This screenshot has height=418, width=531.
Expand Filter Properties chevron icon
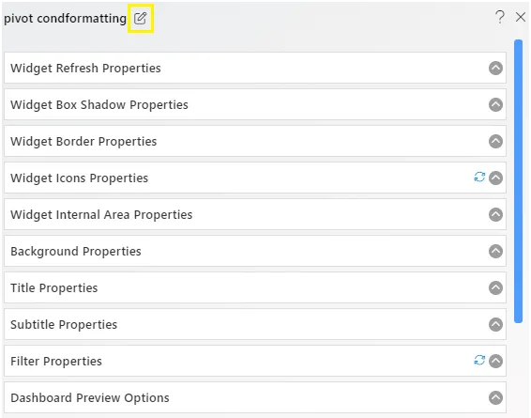coord(495,361)
